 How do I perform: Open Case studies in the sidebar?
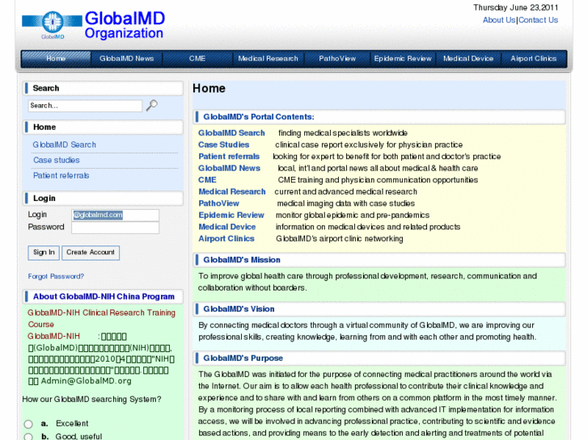coord(57,161)
